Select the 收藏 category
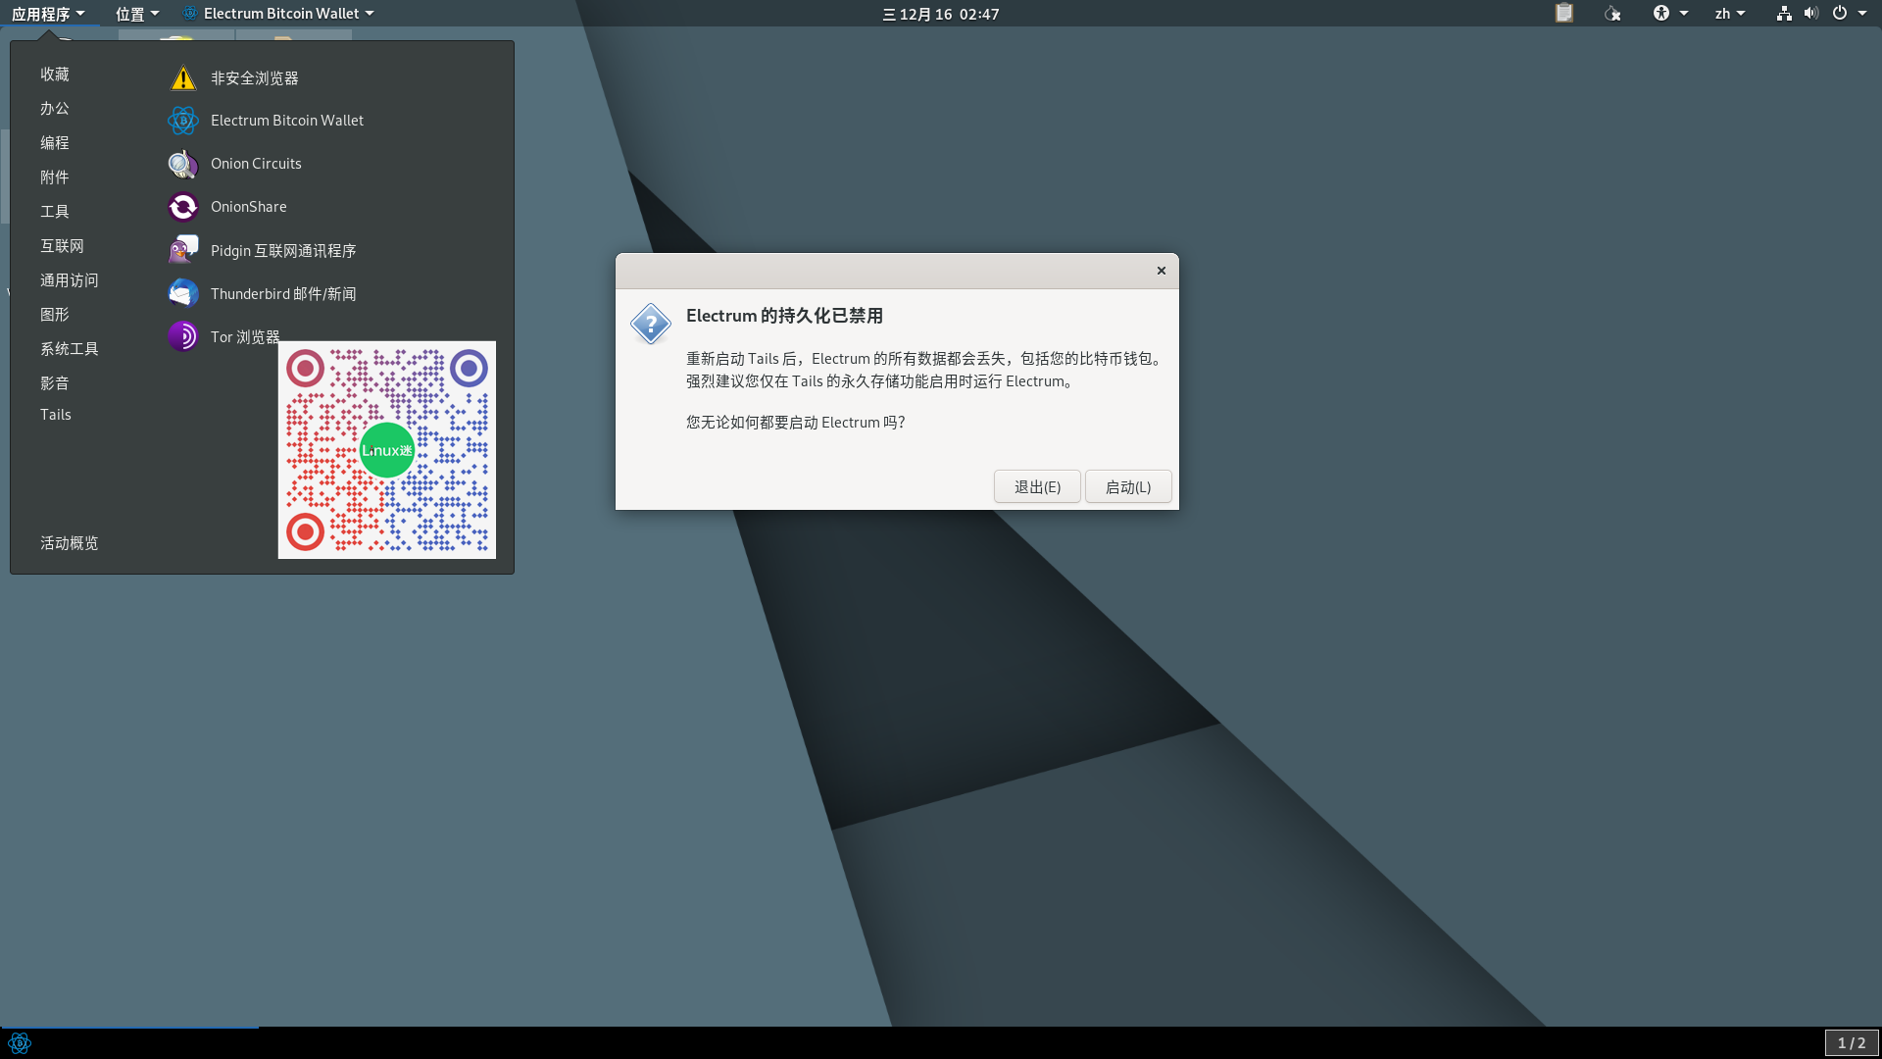This screenshot has width=1882, height=1059. pos(55,75)
